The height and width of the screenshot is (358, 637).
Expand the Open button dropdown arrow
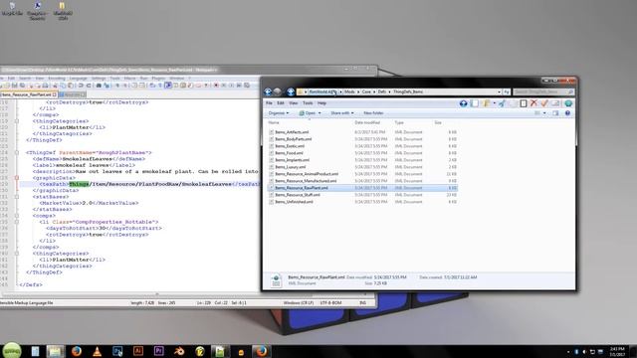pos(319,113)
